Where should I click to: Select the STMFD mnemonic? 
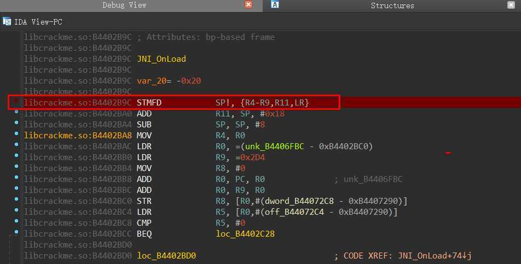[x=149, y=103]
